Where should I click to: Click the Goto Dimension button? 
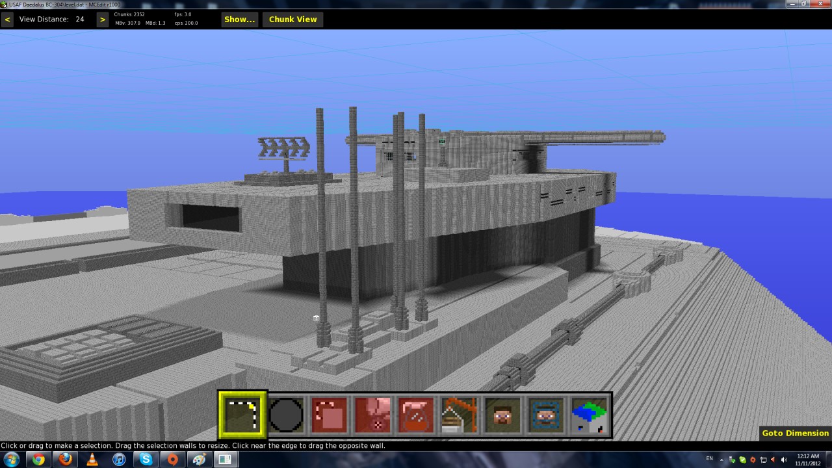(794, 433)
